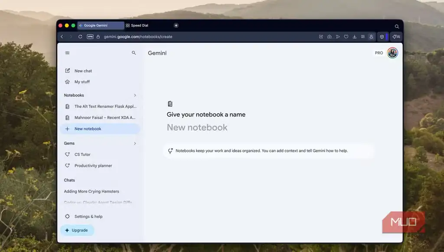
Task: Click the player/flow arrow icon
Action: click(x=337, y=36)
